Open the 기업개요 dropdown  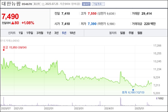click(98, 4)
